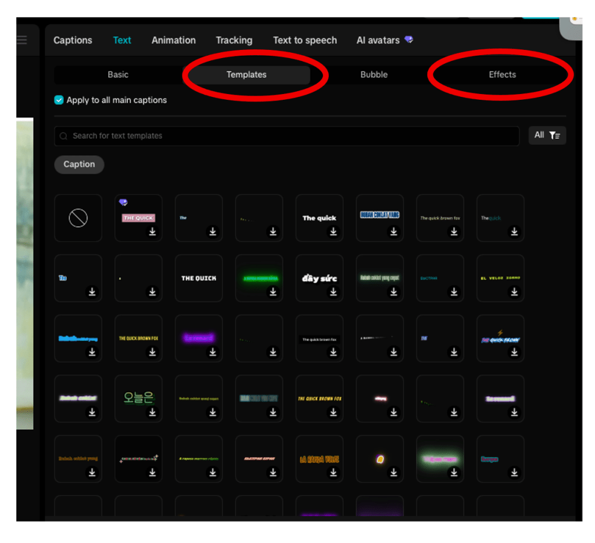
Task: Uncheck Apply to all main captions
Action: pyautogui.click(x=59, y=100)
